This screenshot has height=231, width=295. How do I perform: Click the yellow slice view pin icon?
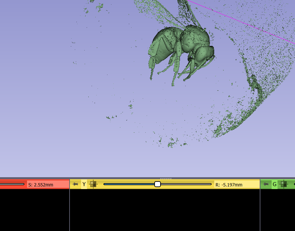75,184
